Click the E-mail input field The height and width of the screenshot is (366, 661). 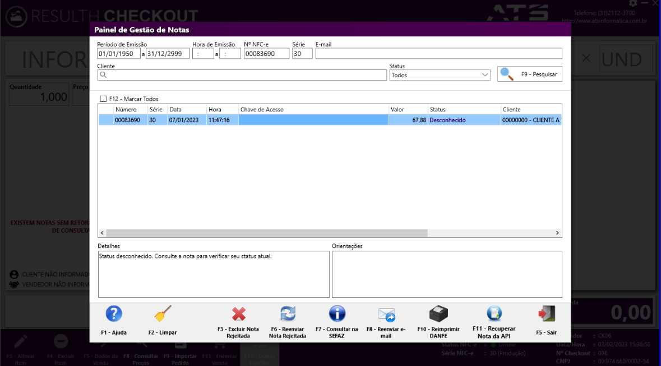click(439, 54)
